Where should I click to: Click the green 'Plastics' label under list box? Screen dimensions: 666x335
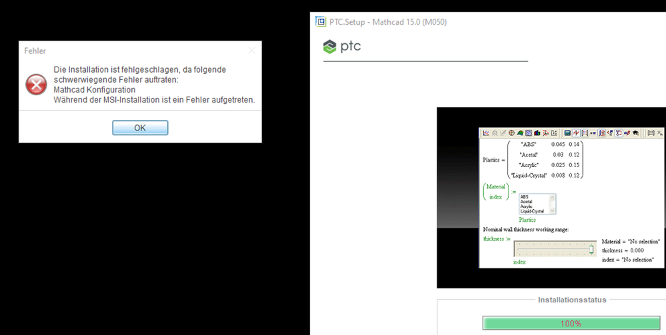(x=527, y=220)
